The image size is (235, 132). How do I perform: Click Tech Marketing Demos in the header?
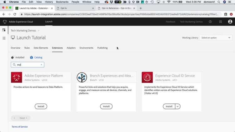coord(191,22)
